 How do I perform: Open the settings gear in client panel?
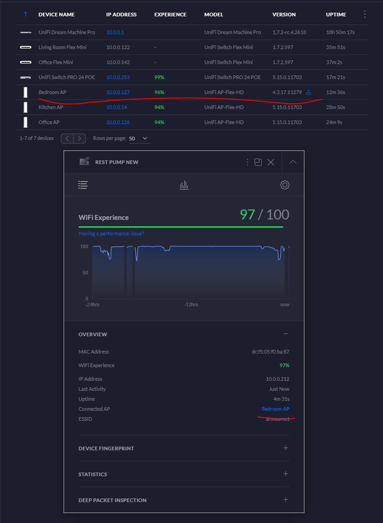[x=285, y=185]
